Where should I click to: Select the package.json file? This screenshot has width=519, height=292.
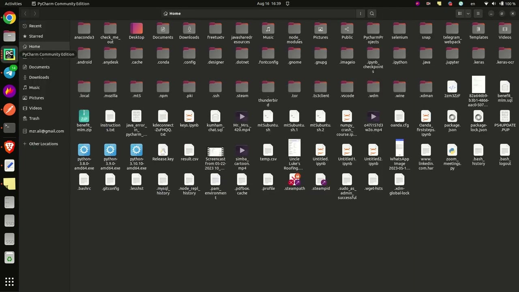pyautogui.click(x=452, y=121)
